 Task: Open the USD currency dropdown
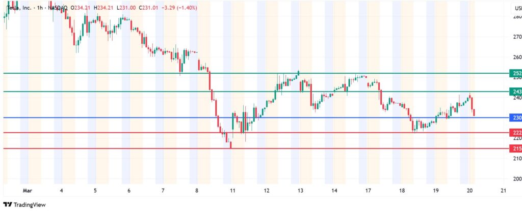pos(516,8)
